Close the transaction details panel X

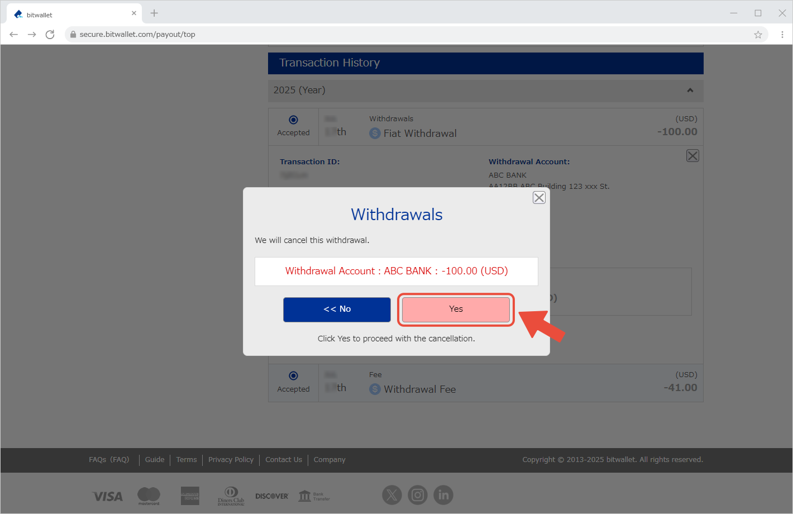coord(692,156)
